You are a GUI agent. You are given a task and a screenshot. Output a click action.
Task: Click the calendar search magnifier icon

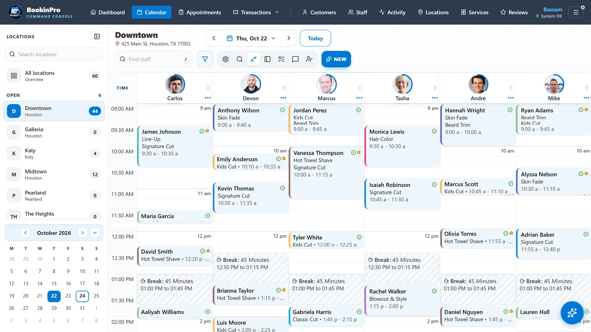239,59
